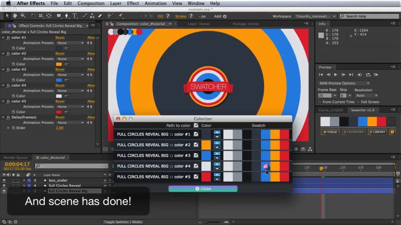The width and height of the screenshot is (401, 225).
Task: Open the Effect menu
Action: pyautogui.click(x=133, y=3)
